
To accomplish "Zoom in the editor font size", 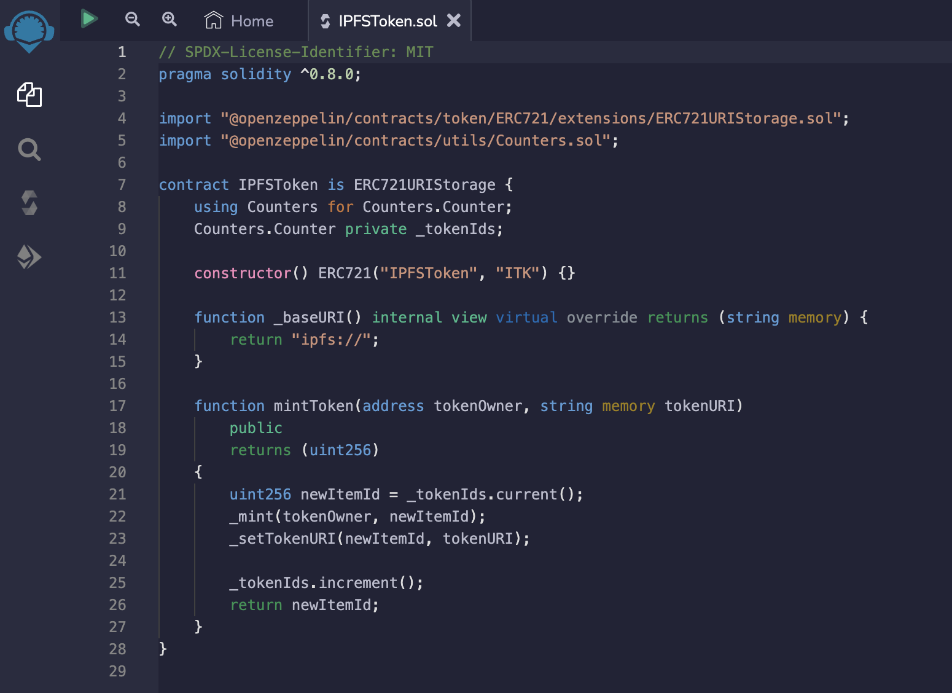I will pyautogui.click(x=170, y=20).
